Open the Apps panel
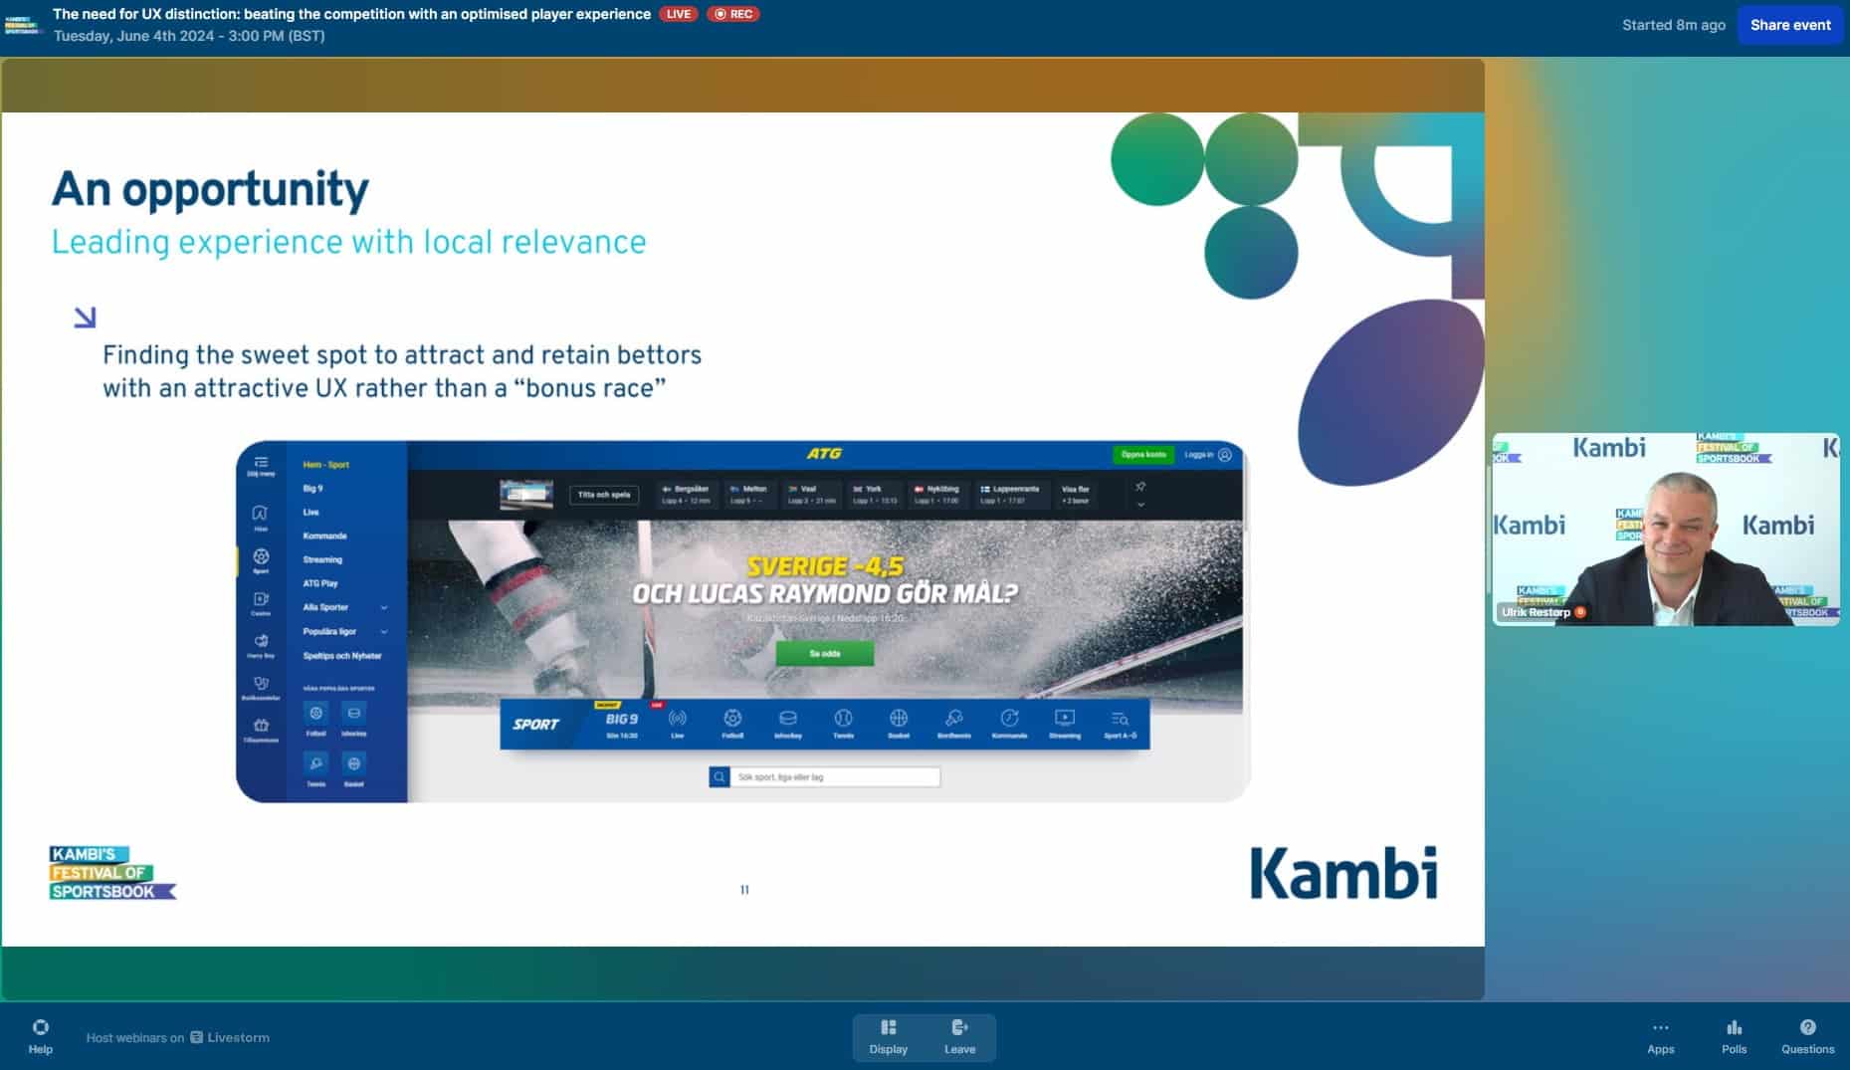This screenshot has width=1850, height=1070. point(1660,1037)
